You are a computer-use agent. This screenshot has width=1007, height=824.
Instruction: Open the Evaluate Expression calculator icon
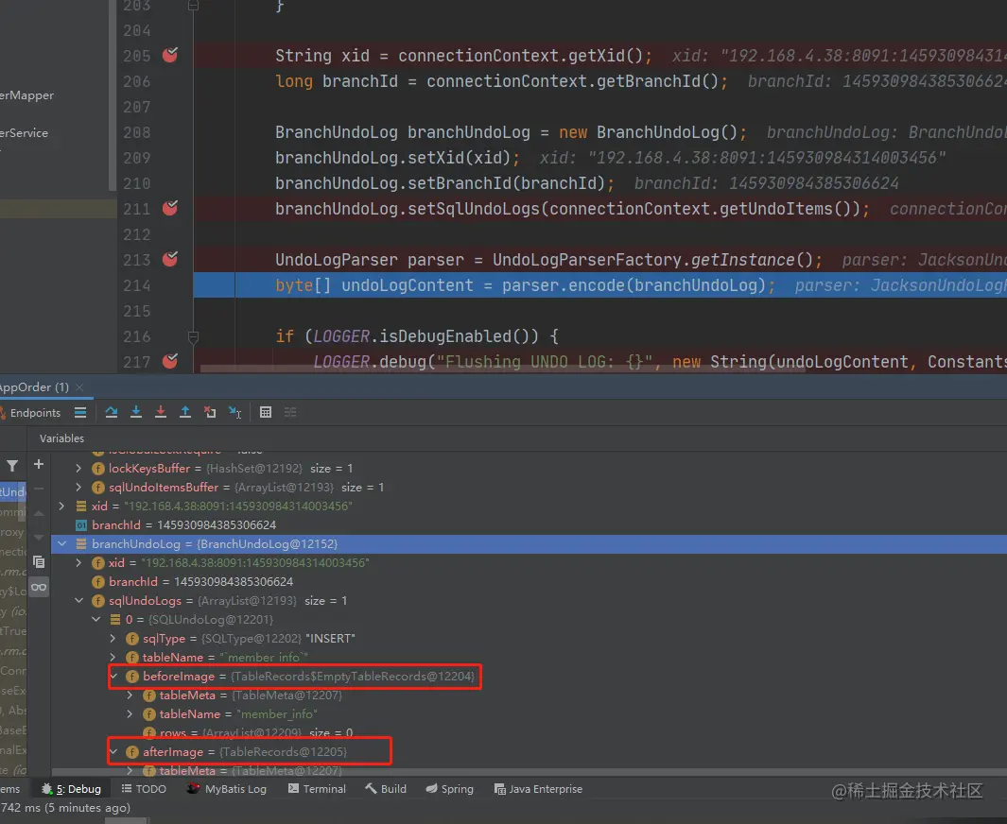pyautogui.click(x=266, y=412)
